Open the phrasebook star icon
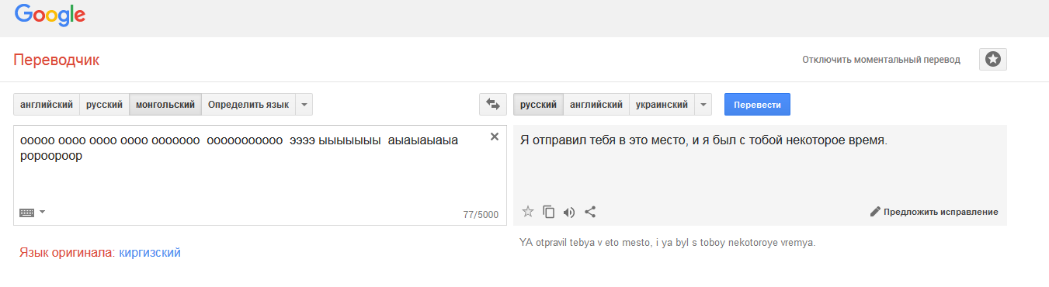Screen dimensions: 1049x287 coord(993,59)
